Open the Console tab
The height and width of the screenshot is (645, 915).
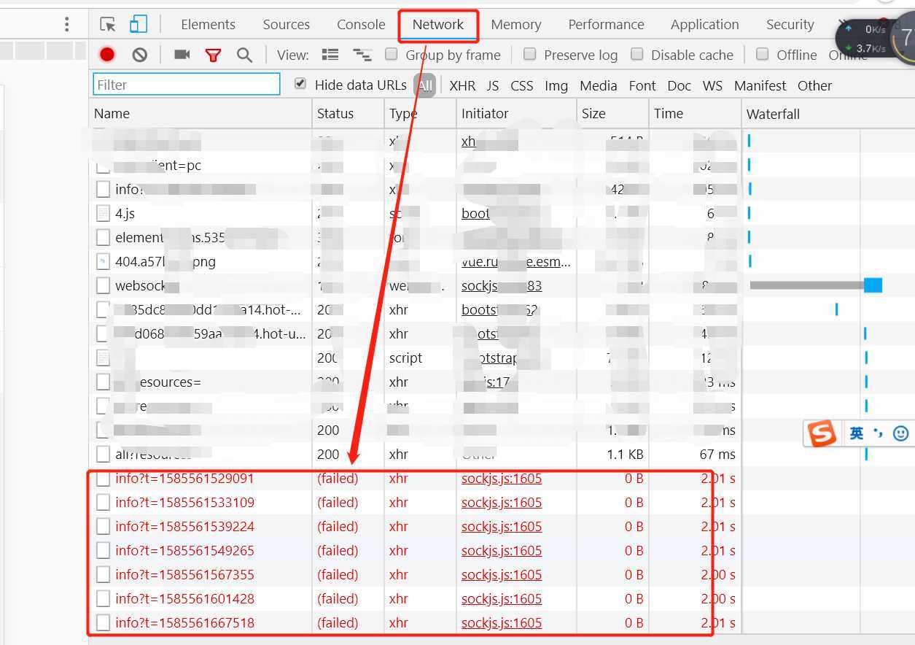coord(360,25)
